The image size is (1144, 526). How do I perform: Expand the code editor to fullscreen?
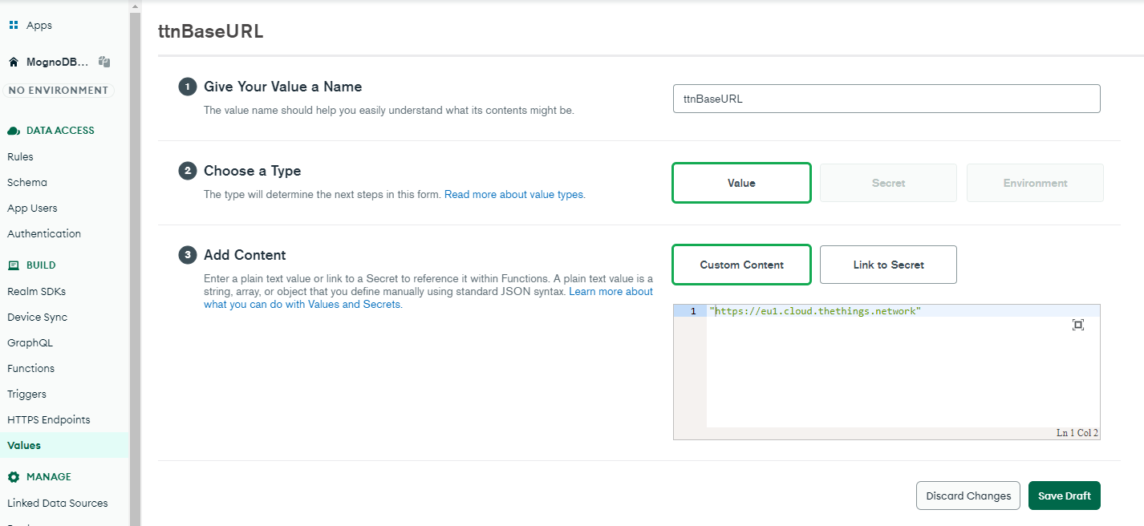tap(1077, 325)
